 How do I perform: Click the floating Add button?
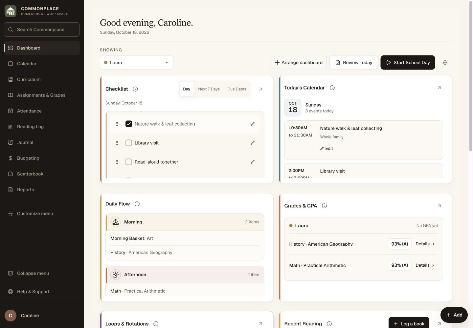click(454, 315)
